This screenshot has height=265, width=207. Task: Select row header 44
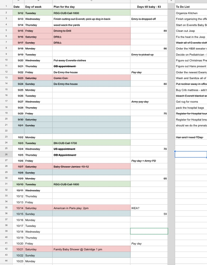tap(6, 261)
